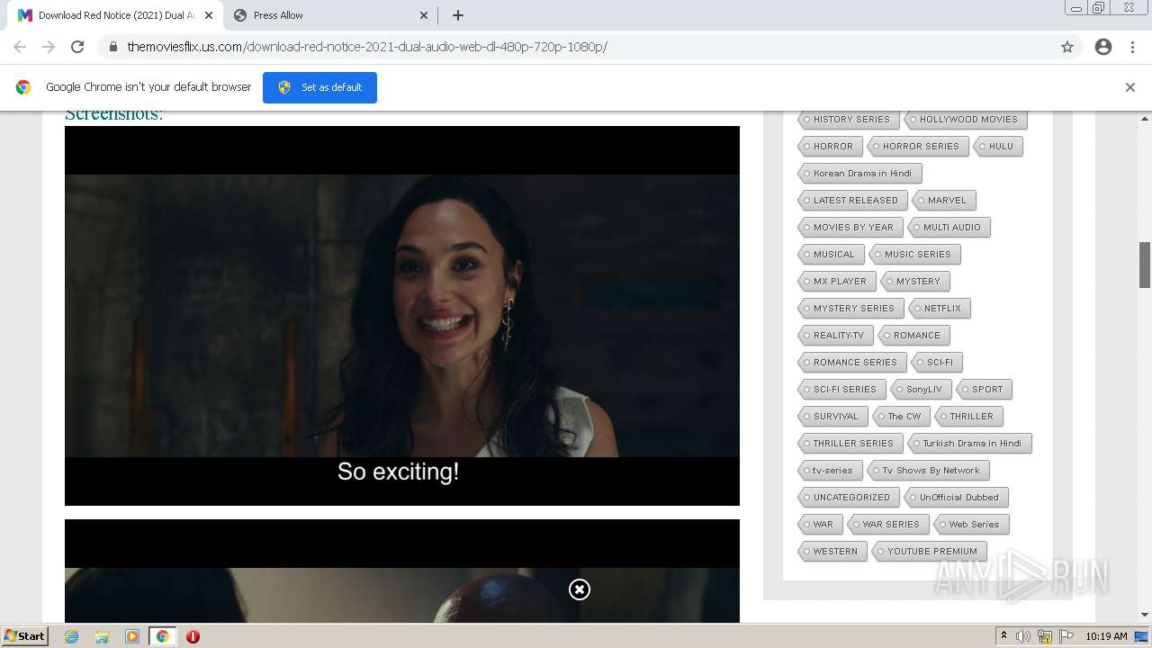Bookmark this page with the star icon
1152x648 pixels.
click(1067, 47)
